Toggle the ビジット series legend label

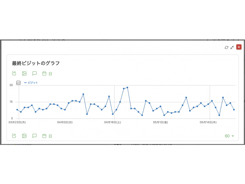(31, 83)
